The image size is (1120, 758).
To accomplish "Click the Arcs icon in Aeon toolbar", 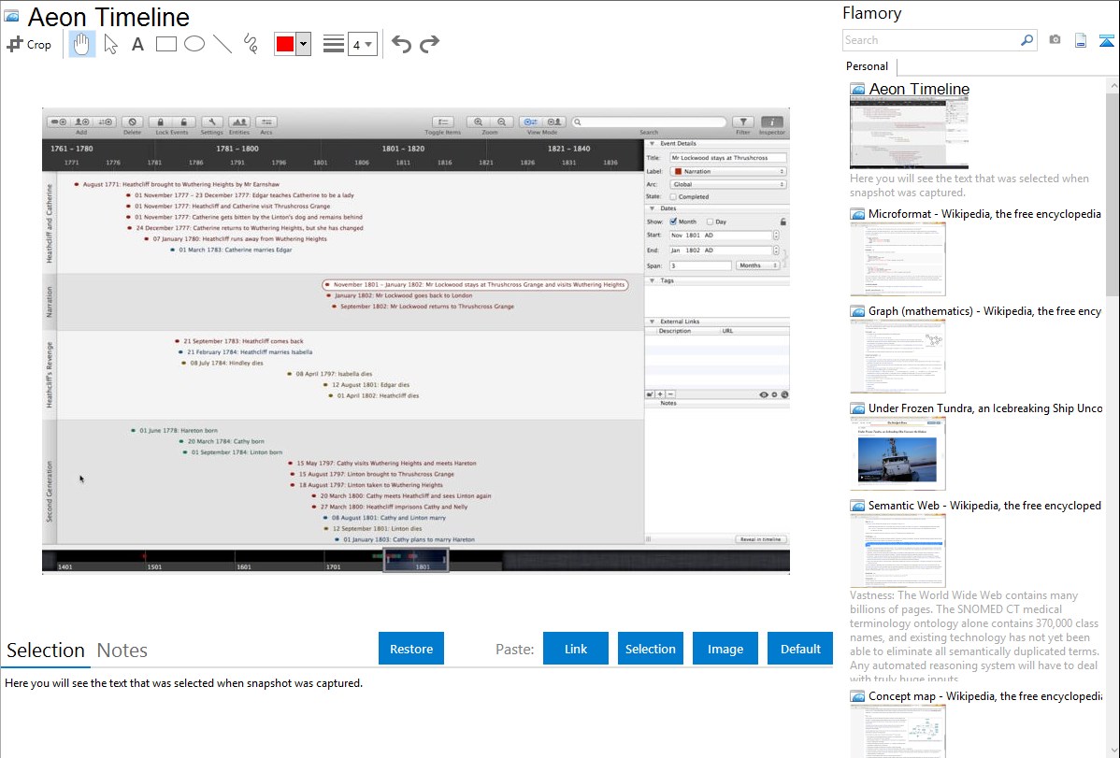I will [x=266, y=122].
